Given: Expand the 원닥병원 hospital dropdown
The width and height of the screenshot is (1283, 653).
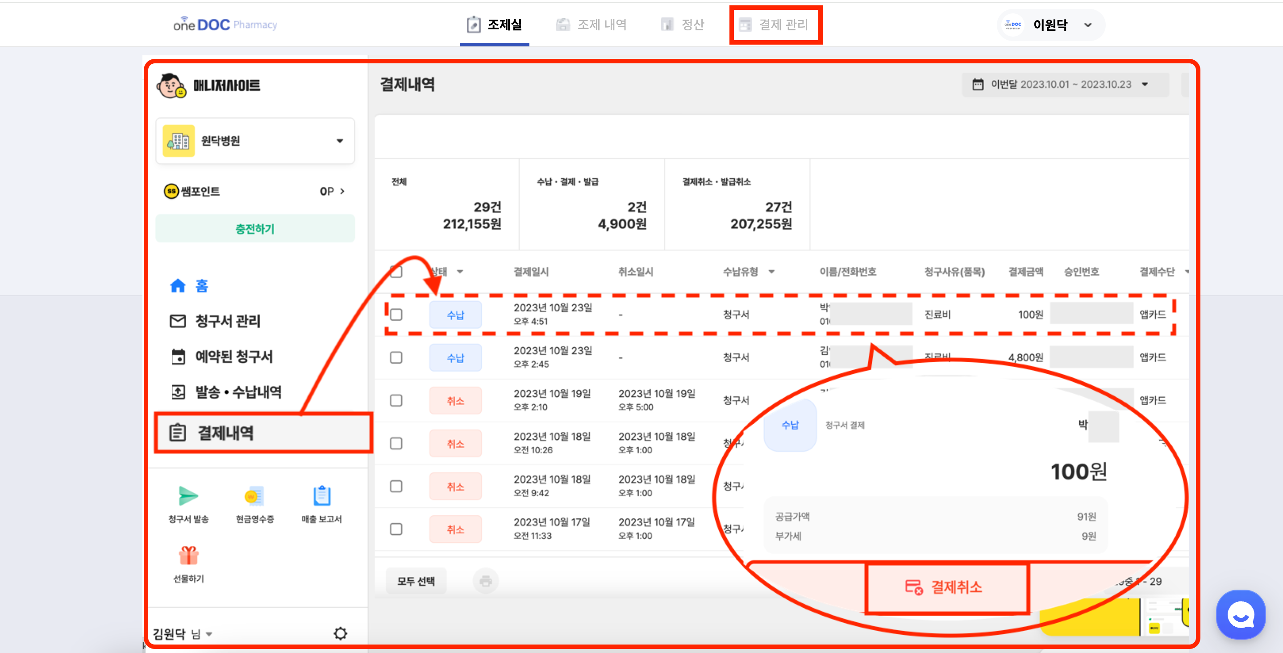Looking at the screenshot, I should (340, 141).
